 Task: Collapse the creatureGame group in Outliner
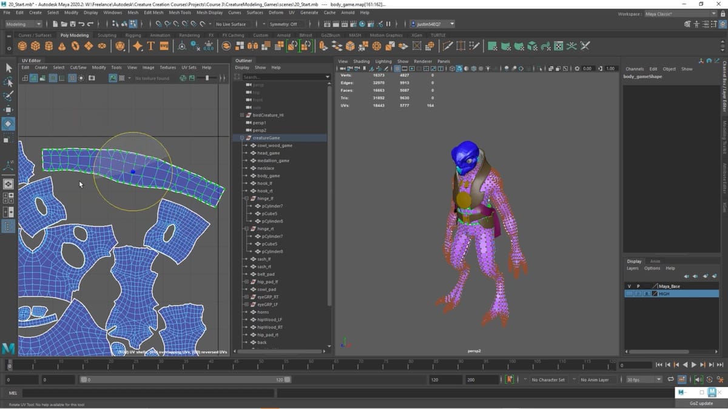click(242, 138)
